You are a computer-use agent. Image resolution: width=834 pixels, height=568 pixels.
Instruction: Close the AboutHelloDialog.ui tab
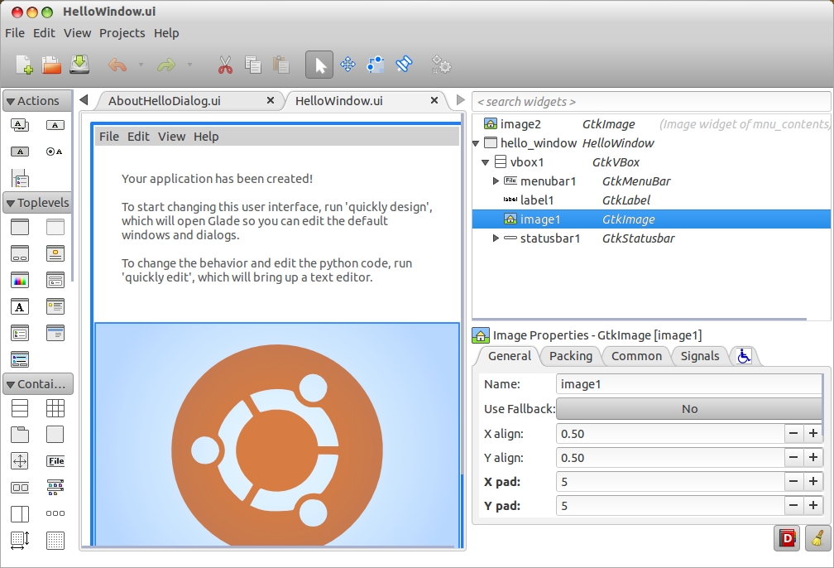click(x=271, y=100)
